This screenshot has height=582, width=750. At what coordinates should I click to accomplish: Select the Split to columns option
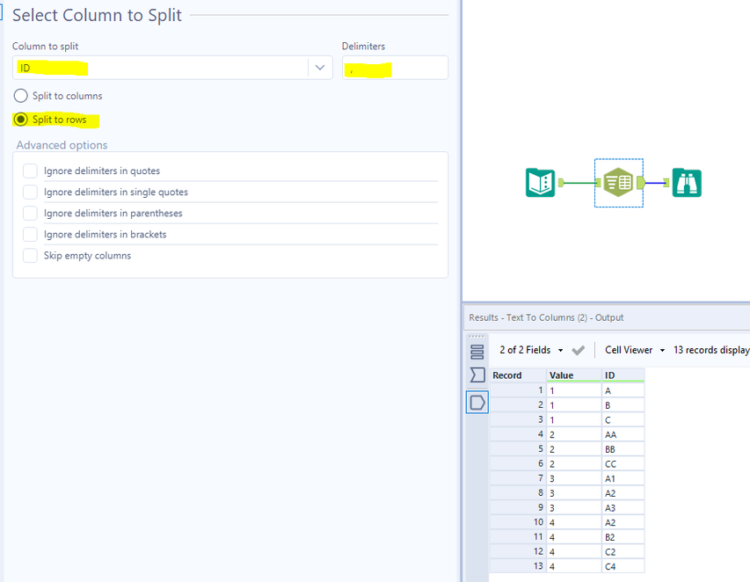click(20, 96)
